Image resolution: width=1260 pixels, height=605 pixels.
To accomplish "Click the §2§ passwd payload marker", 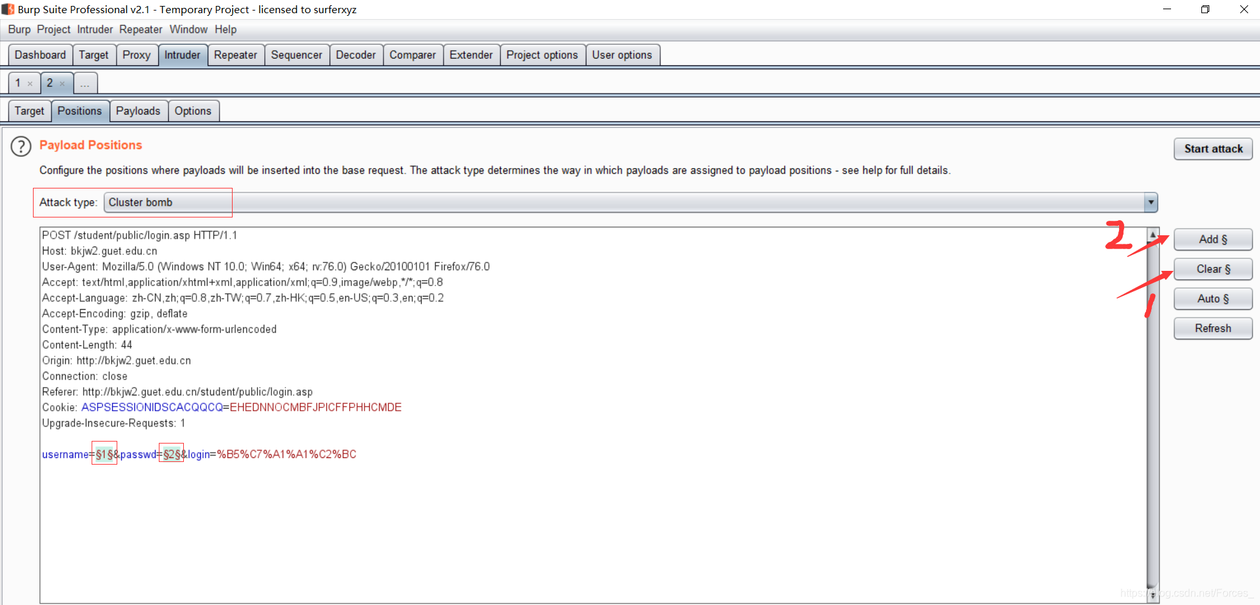I will [172, 454].
